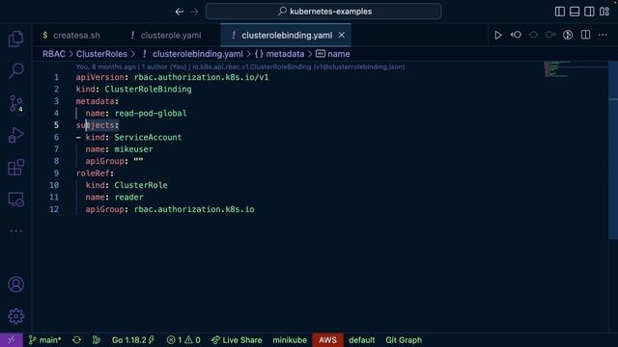Image resolution: width=618 pixels, height=347 pixels.
Task: Toggle the bottom panel layout
Action: click(x=575, y=12)
